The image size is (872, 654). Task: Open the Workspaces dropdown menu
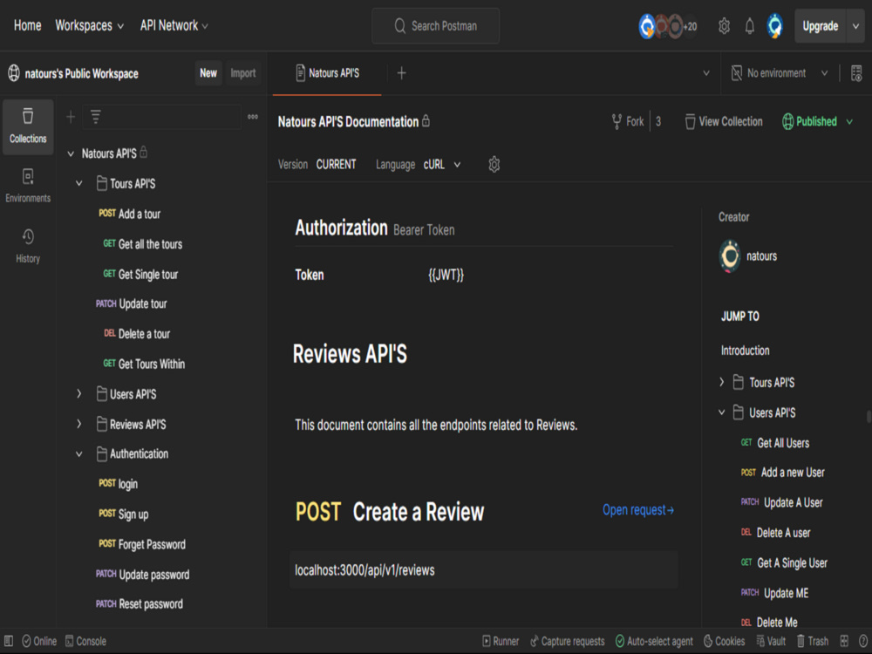(89, 25)
